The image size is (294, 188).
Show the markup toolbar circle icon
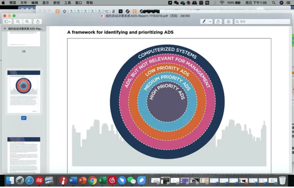228,21
